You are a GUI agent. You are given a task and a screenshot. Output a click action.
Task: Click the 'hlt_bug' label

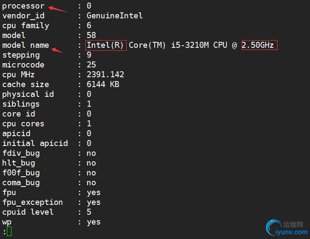click(19, 163)
